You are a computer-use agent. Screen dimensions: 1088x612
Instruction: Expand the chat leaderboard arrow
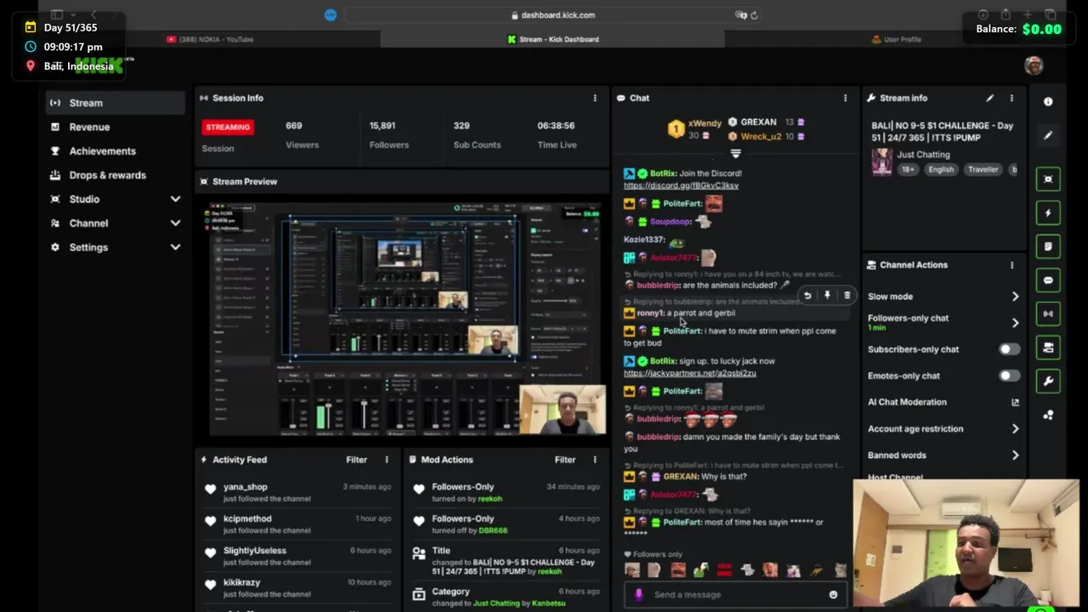pos(736,154)
